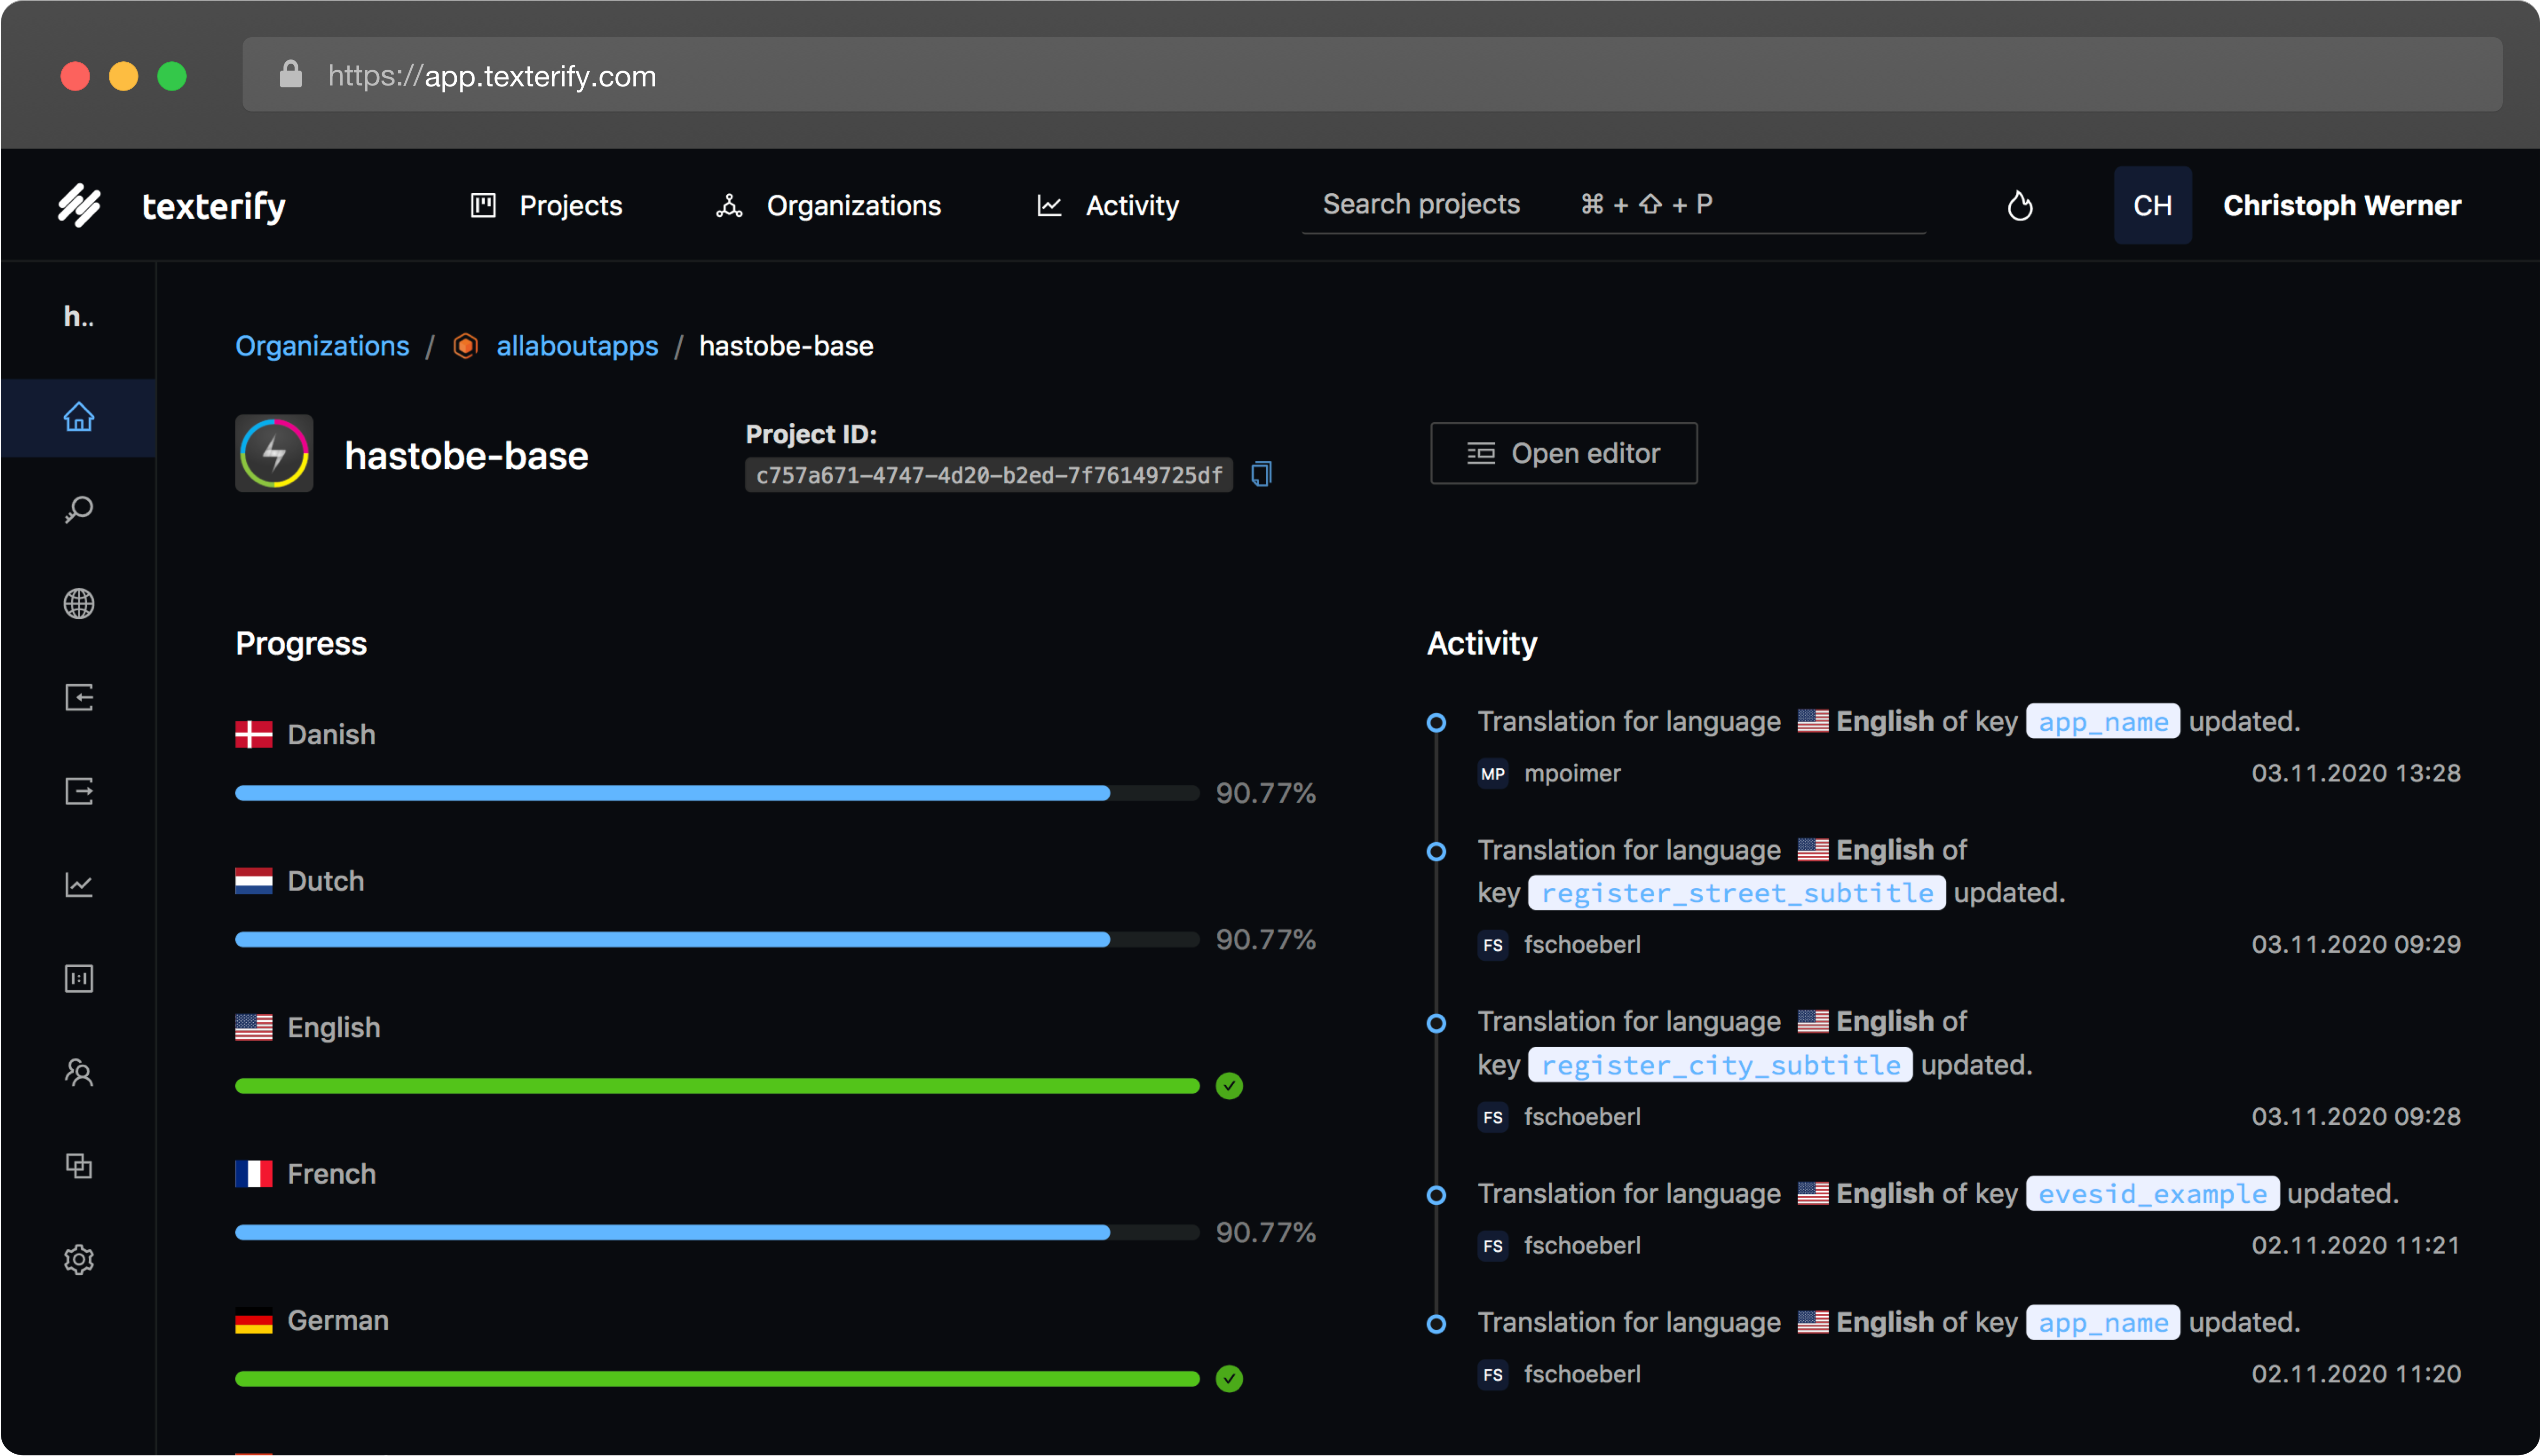Click the Open editor button
This screenshot has width=2540, height=1456.
pyautogui.click(x=1563, y=453)
